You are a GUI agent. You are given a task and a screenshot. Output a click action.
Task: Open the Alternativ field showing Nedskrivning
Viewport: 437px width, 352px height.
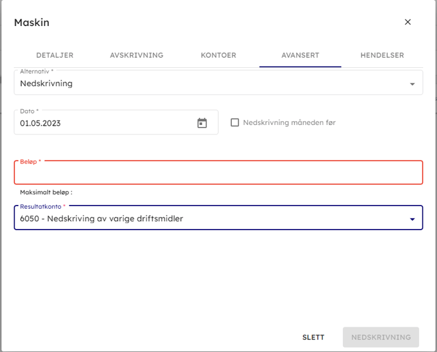pos(210,83)
